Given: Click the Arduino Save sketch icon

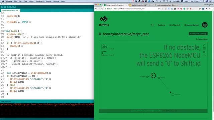Looking at the screenshot, I should 14,7.
